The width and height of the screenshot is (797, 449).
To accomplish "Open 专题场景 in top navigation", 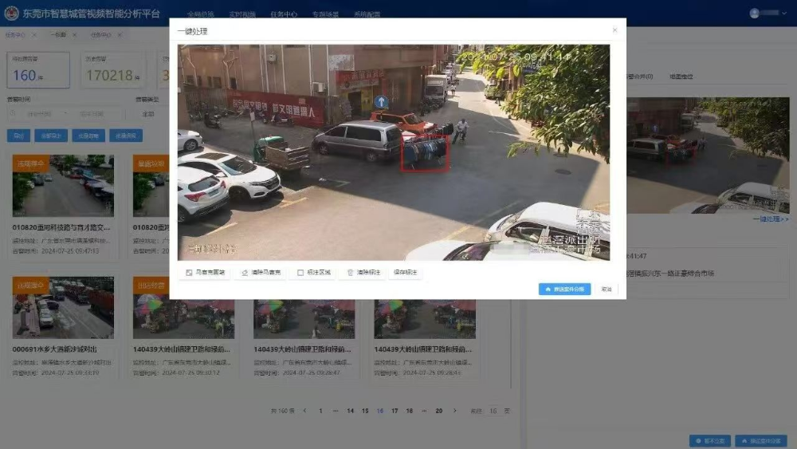I will (x=325, y=14).
